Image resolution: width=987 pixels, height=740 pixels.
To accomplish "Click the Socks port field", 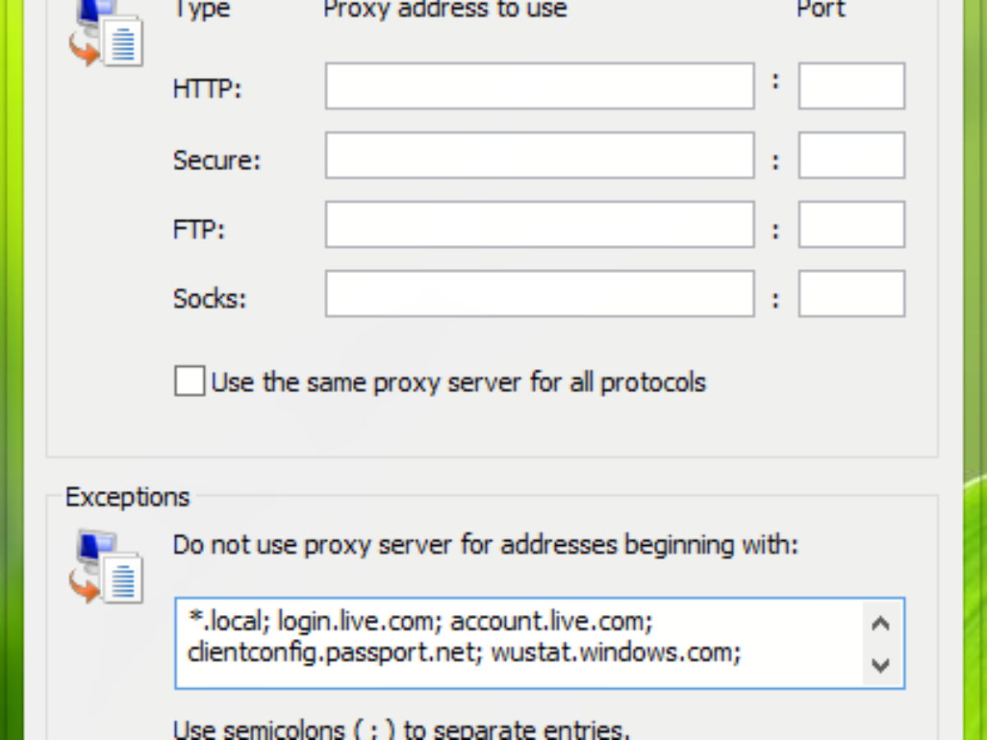I will click(851, 294).
